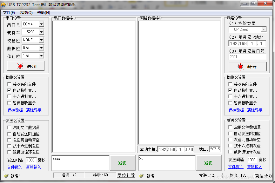Click inside 串口数据接收 receive area
Image resolution: width=275 pixels, height=183 pixels.
point(94,87)
